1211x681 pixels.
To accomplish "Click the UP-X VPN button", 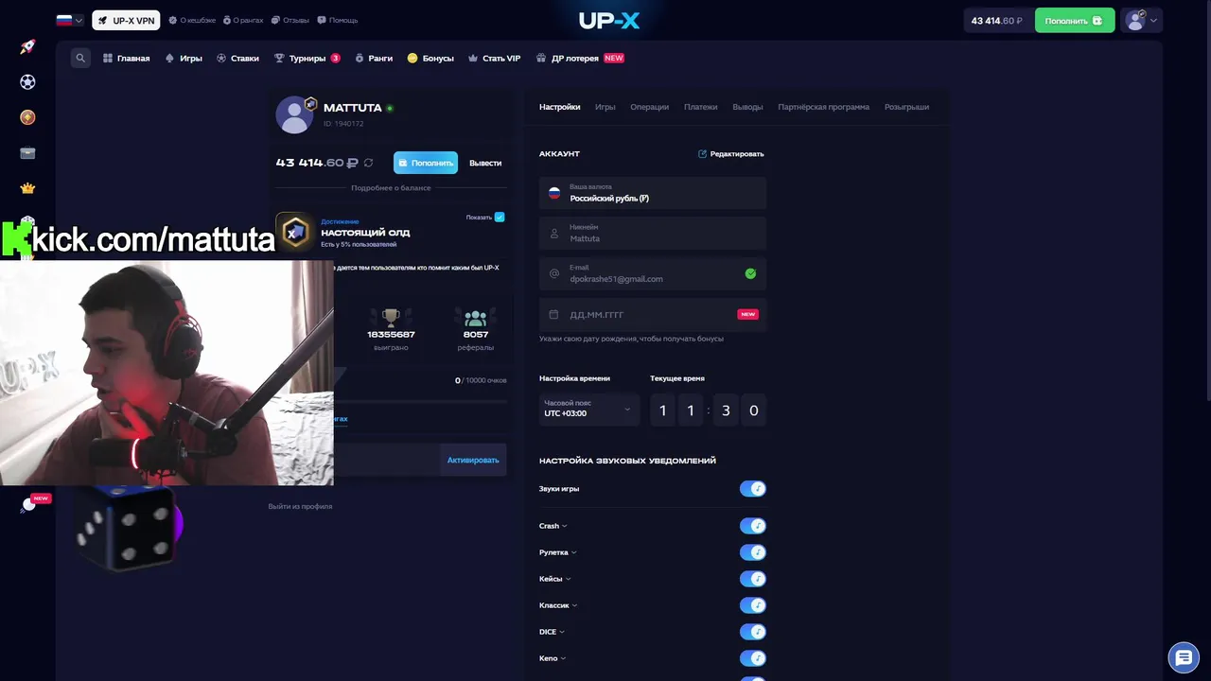I will 126,20.
